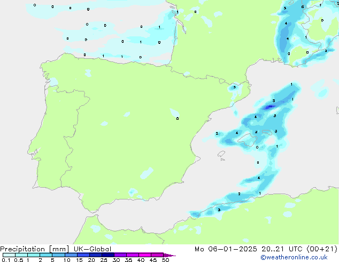
Task: Click the 0.5–1 mm legend swatch
Action: (21, 255)
